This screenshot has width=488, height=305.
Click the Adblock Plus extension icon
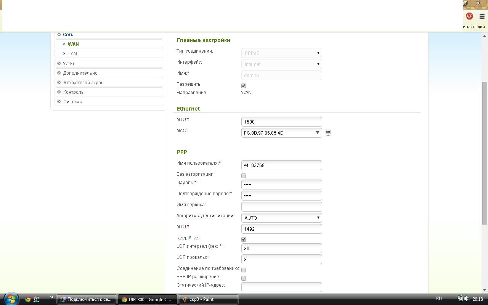click(469, 16)
